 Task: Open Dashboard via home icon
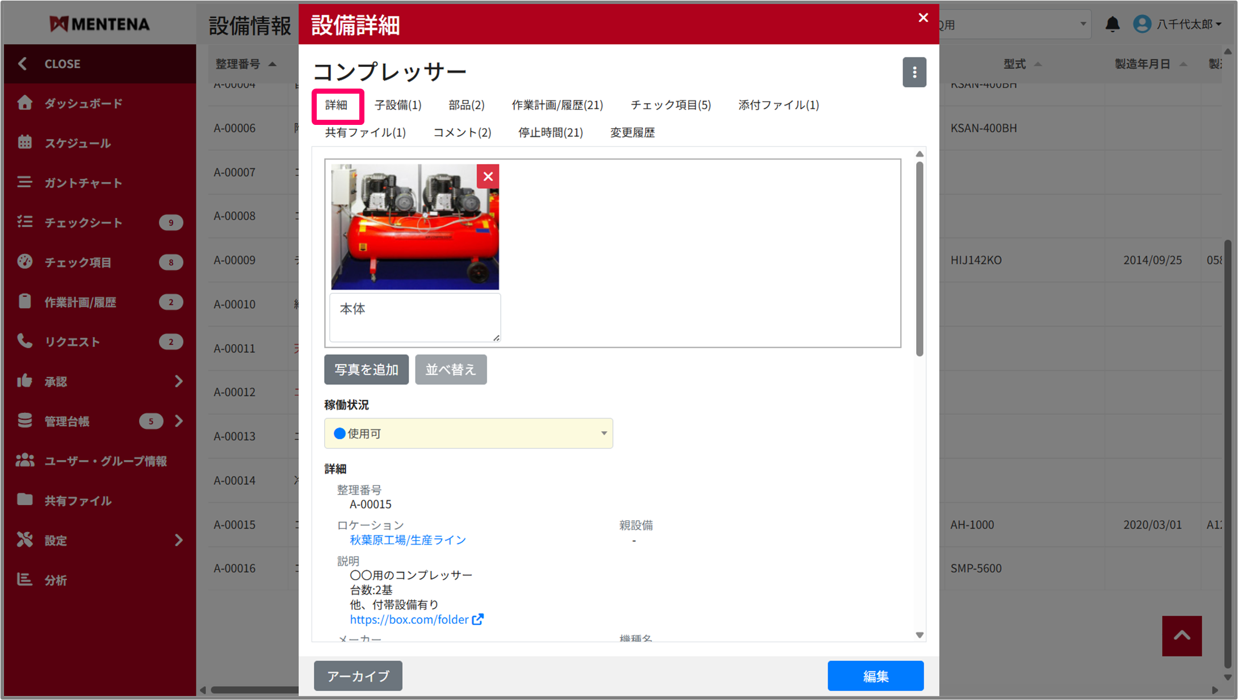pyautogui.click(x=24, y=103)
